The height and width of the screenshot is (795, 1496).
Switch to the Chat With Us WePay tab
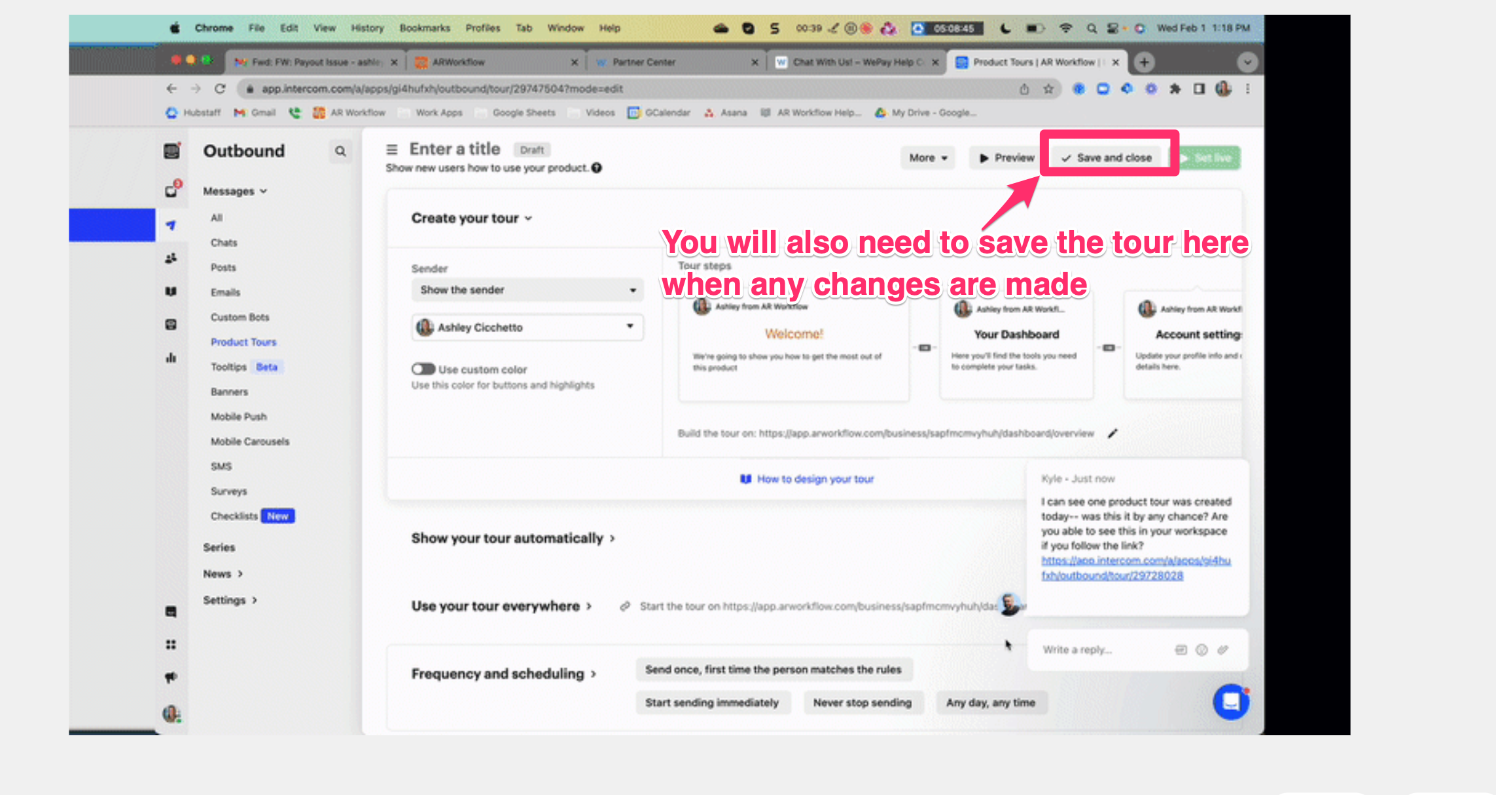[x=857, y=62]
